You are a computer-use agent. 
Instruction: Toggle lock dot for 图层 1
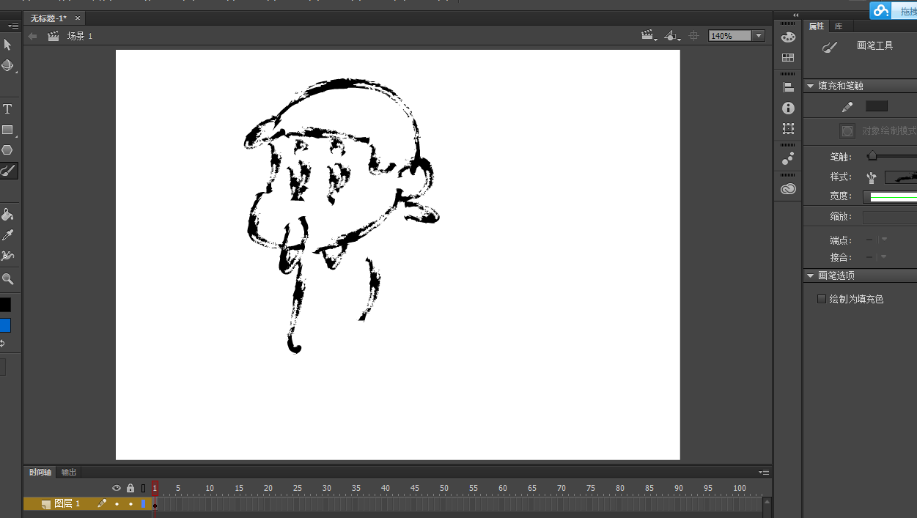(130, 504)
